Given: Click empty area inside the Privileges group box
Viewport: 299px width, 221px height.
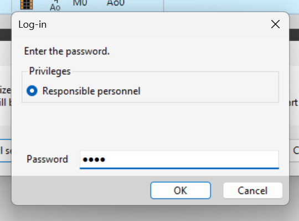Looking at the screenshot, I should pyautogui.click(x=210, y=91).
